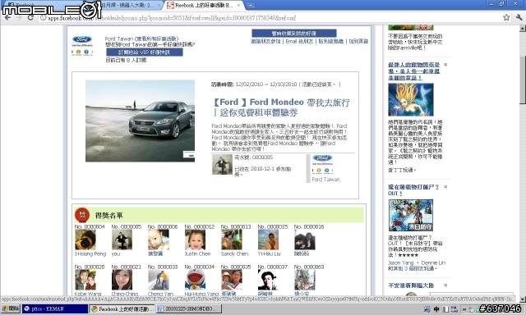The height and width of the screenshot is (315, 526).
Task: Open winner No. 0000012 child photo
Action: tap(195, 240)
